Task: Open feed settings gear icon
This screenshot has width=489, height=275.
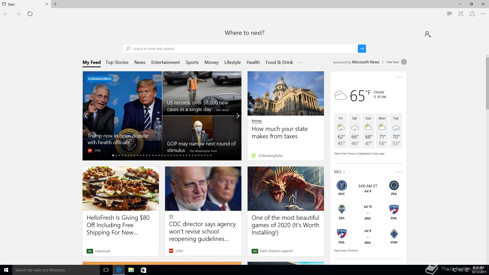Action: point(404,62)
